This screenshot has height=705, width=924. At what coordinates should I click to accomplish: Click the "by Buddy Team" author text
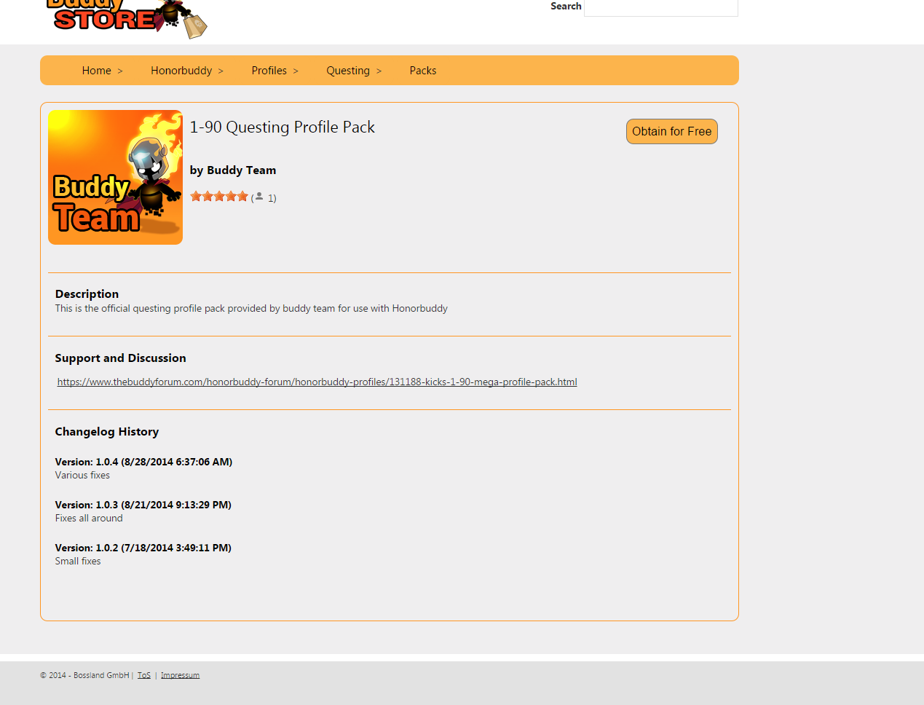click(233, 170)
